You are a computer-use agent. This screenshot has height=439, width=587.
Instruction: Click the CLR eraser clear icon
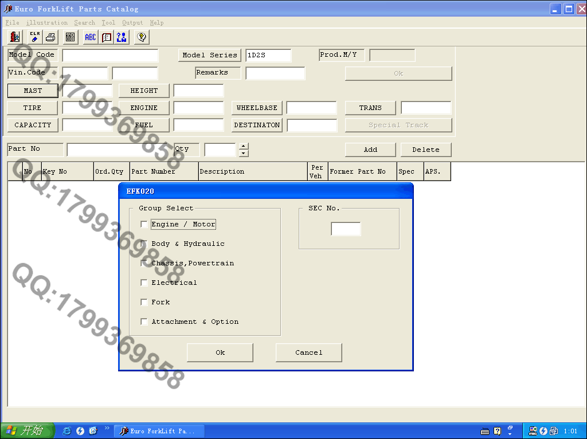coord(35,37)
